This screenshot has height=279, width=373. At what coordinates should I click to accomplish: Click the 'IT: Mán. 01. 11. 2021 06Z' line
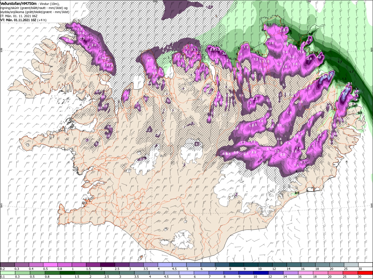(x=18, y=16)
